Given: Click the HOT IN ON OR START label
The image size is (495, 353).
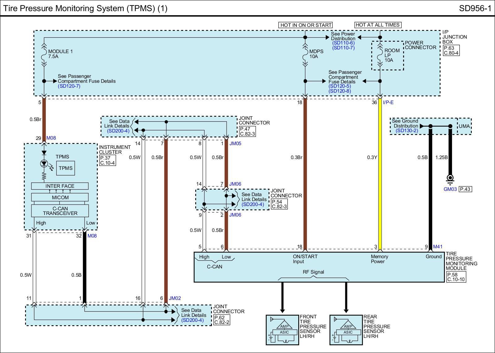Looking at the screenshot, I should coord(306,25).
